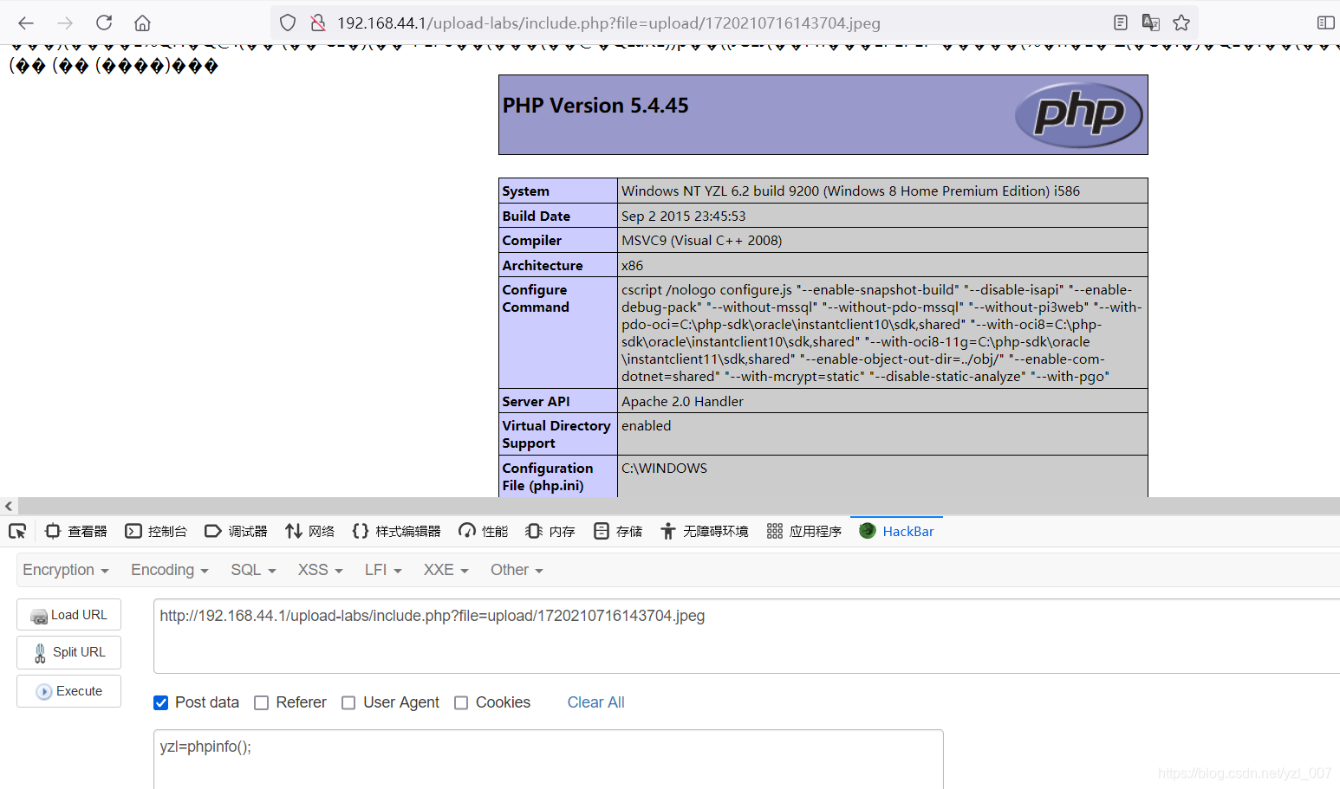The height and width of the screenshot is (789, 1340).
Task: Click the page horizontal scrollbar track
Action: 679,506
